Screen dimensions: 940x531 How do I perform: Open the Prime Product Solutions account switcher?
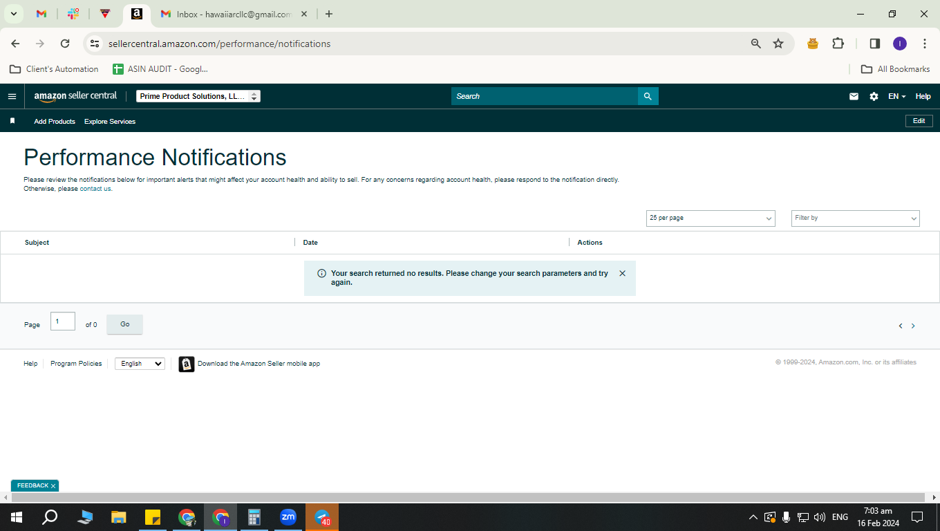click(198, 96)
